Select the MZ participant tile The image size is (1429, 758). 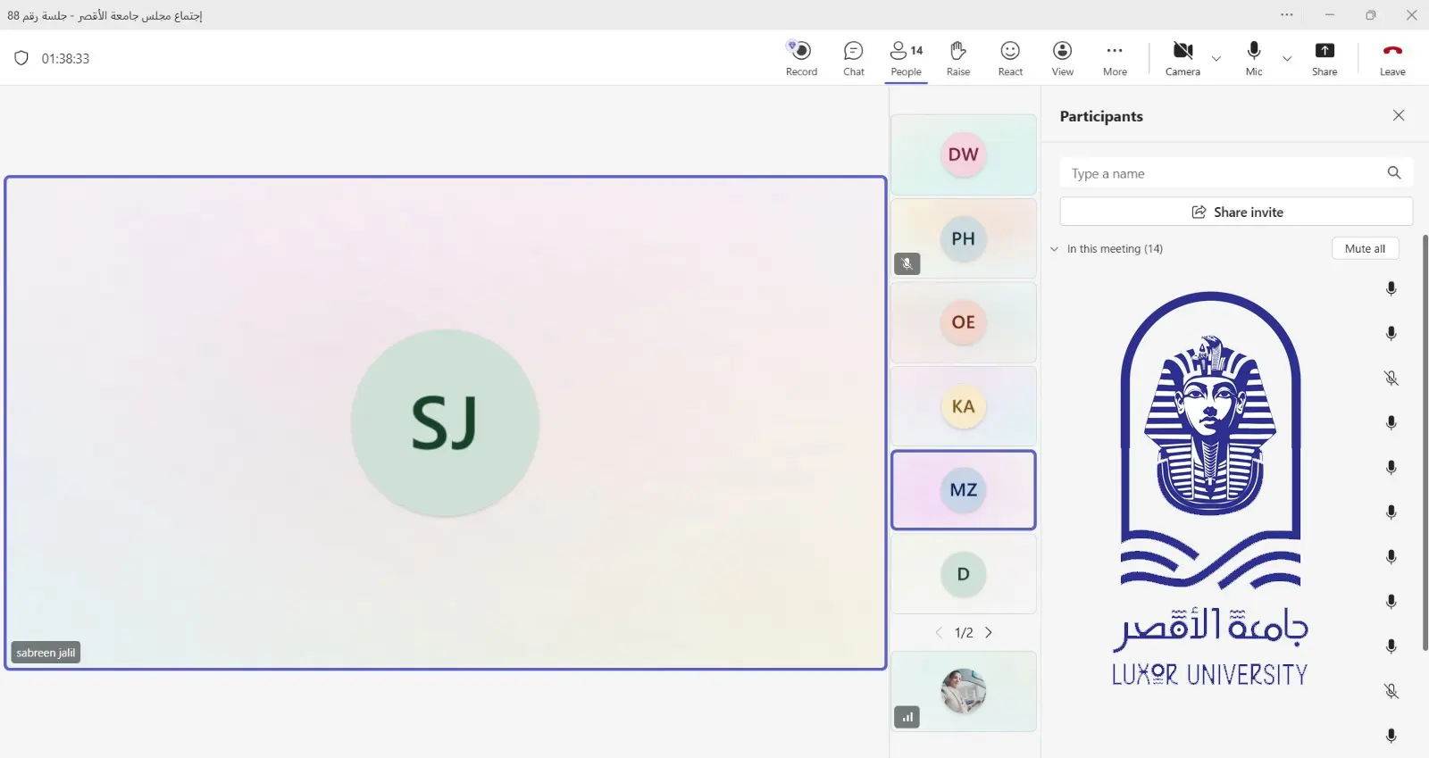pos(963,490)
